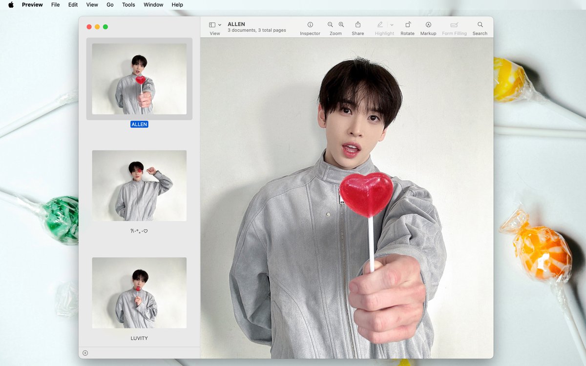Click the zoom out magnifier

330,24
